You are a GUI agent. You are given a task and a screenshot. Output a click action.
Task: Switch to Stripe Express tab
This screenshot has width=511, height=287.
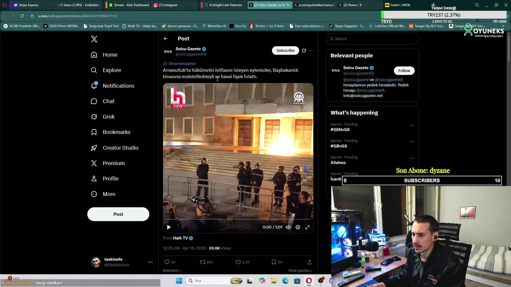31,5
